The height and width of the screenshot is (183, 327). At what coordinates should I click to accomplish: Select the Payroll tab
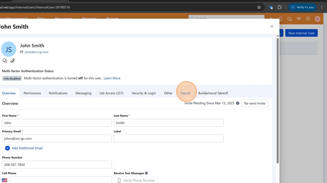[x=185, y=93]
